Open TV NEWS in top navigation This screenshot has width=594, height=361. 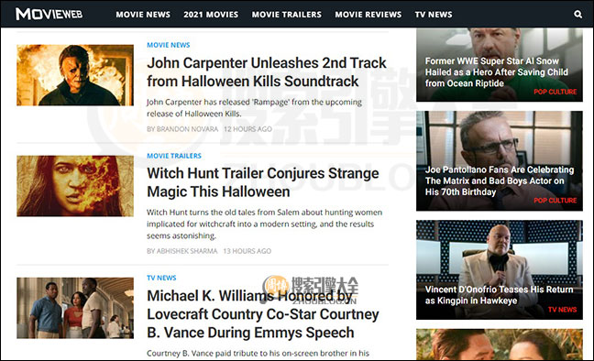pyautogui.click(x=434, y=15)
